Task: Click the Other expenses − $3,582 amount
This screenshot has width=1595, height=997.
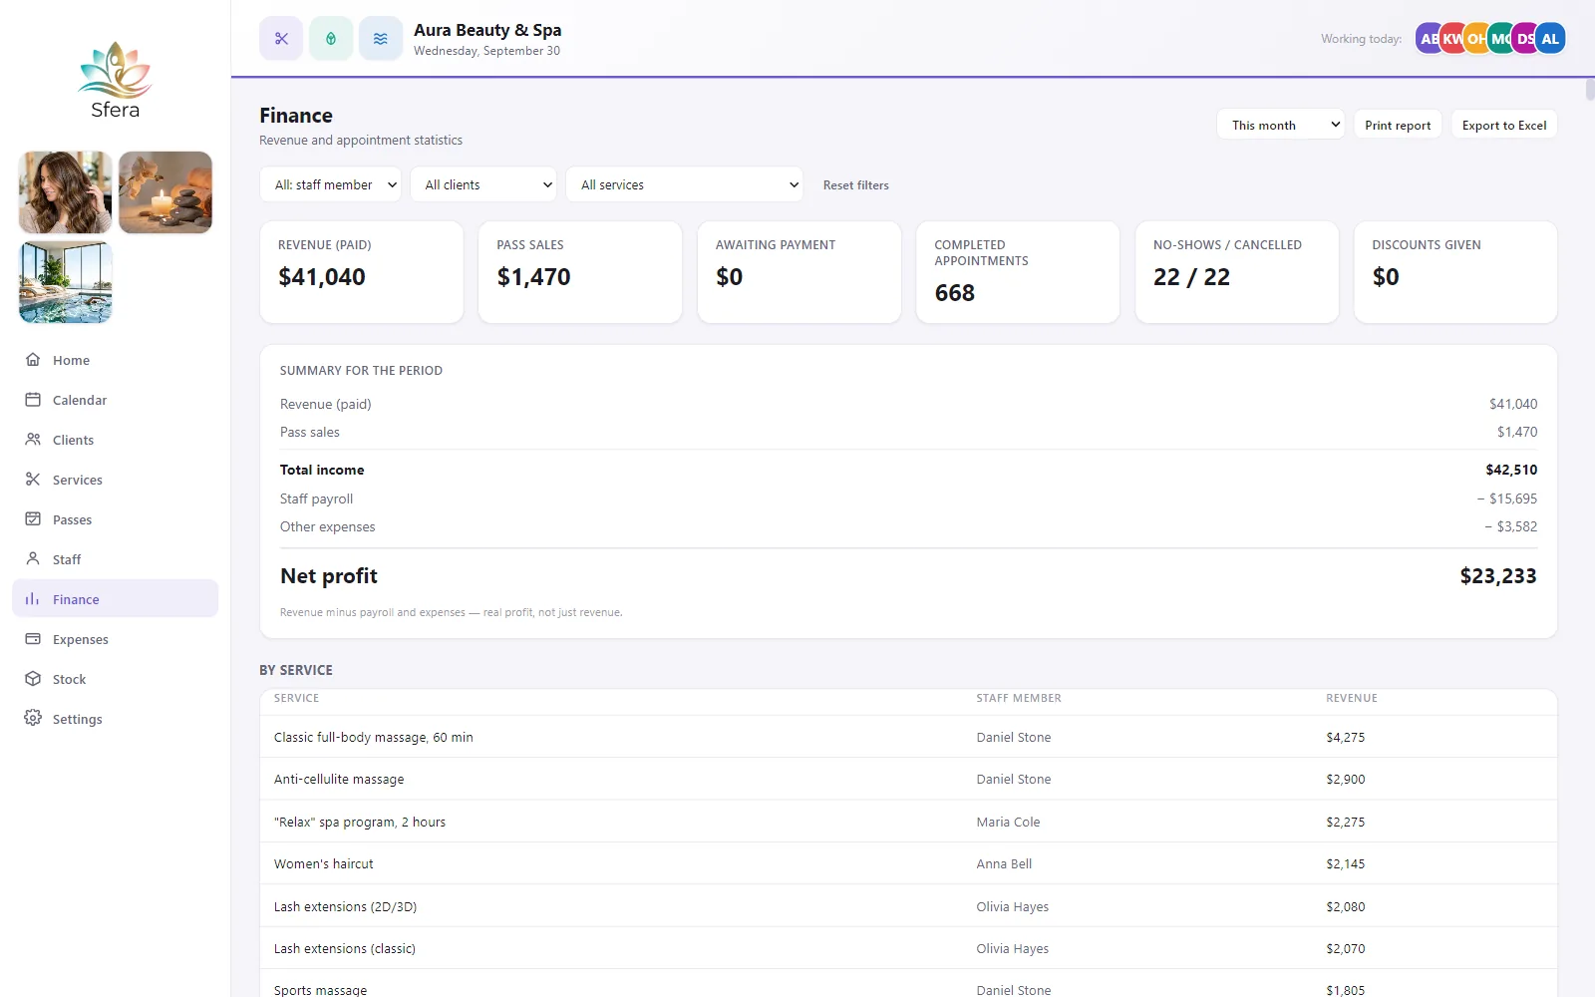Action: pos(1511,526)
